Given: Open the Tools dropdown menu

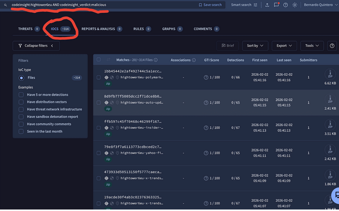Looking at the screenshot, I should [312, 46].
